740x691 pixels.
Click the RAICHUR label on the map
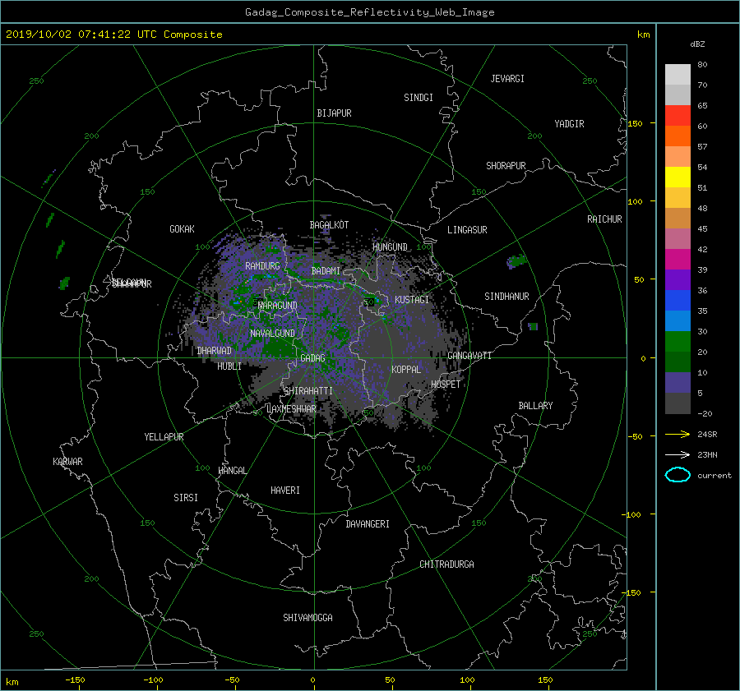point(604,219)
